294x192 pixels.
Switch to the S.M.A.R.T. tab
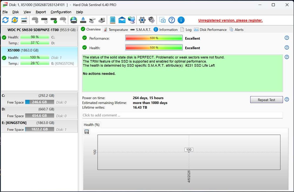141,30
